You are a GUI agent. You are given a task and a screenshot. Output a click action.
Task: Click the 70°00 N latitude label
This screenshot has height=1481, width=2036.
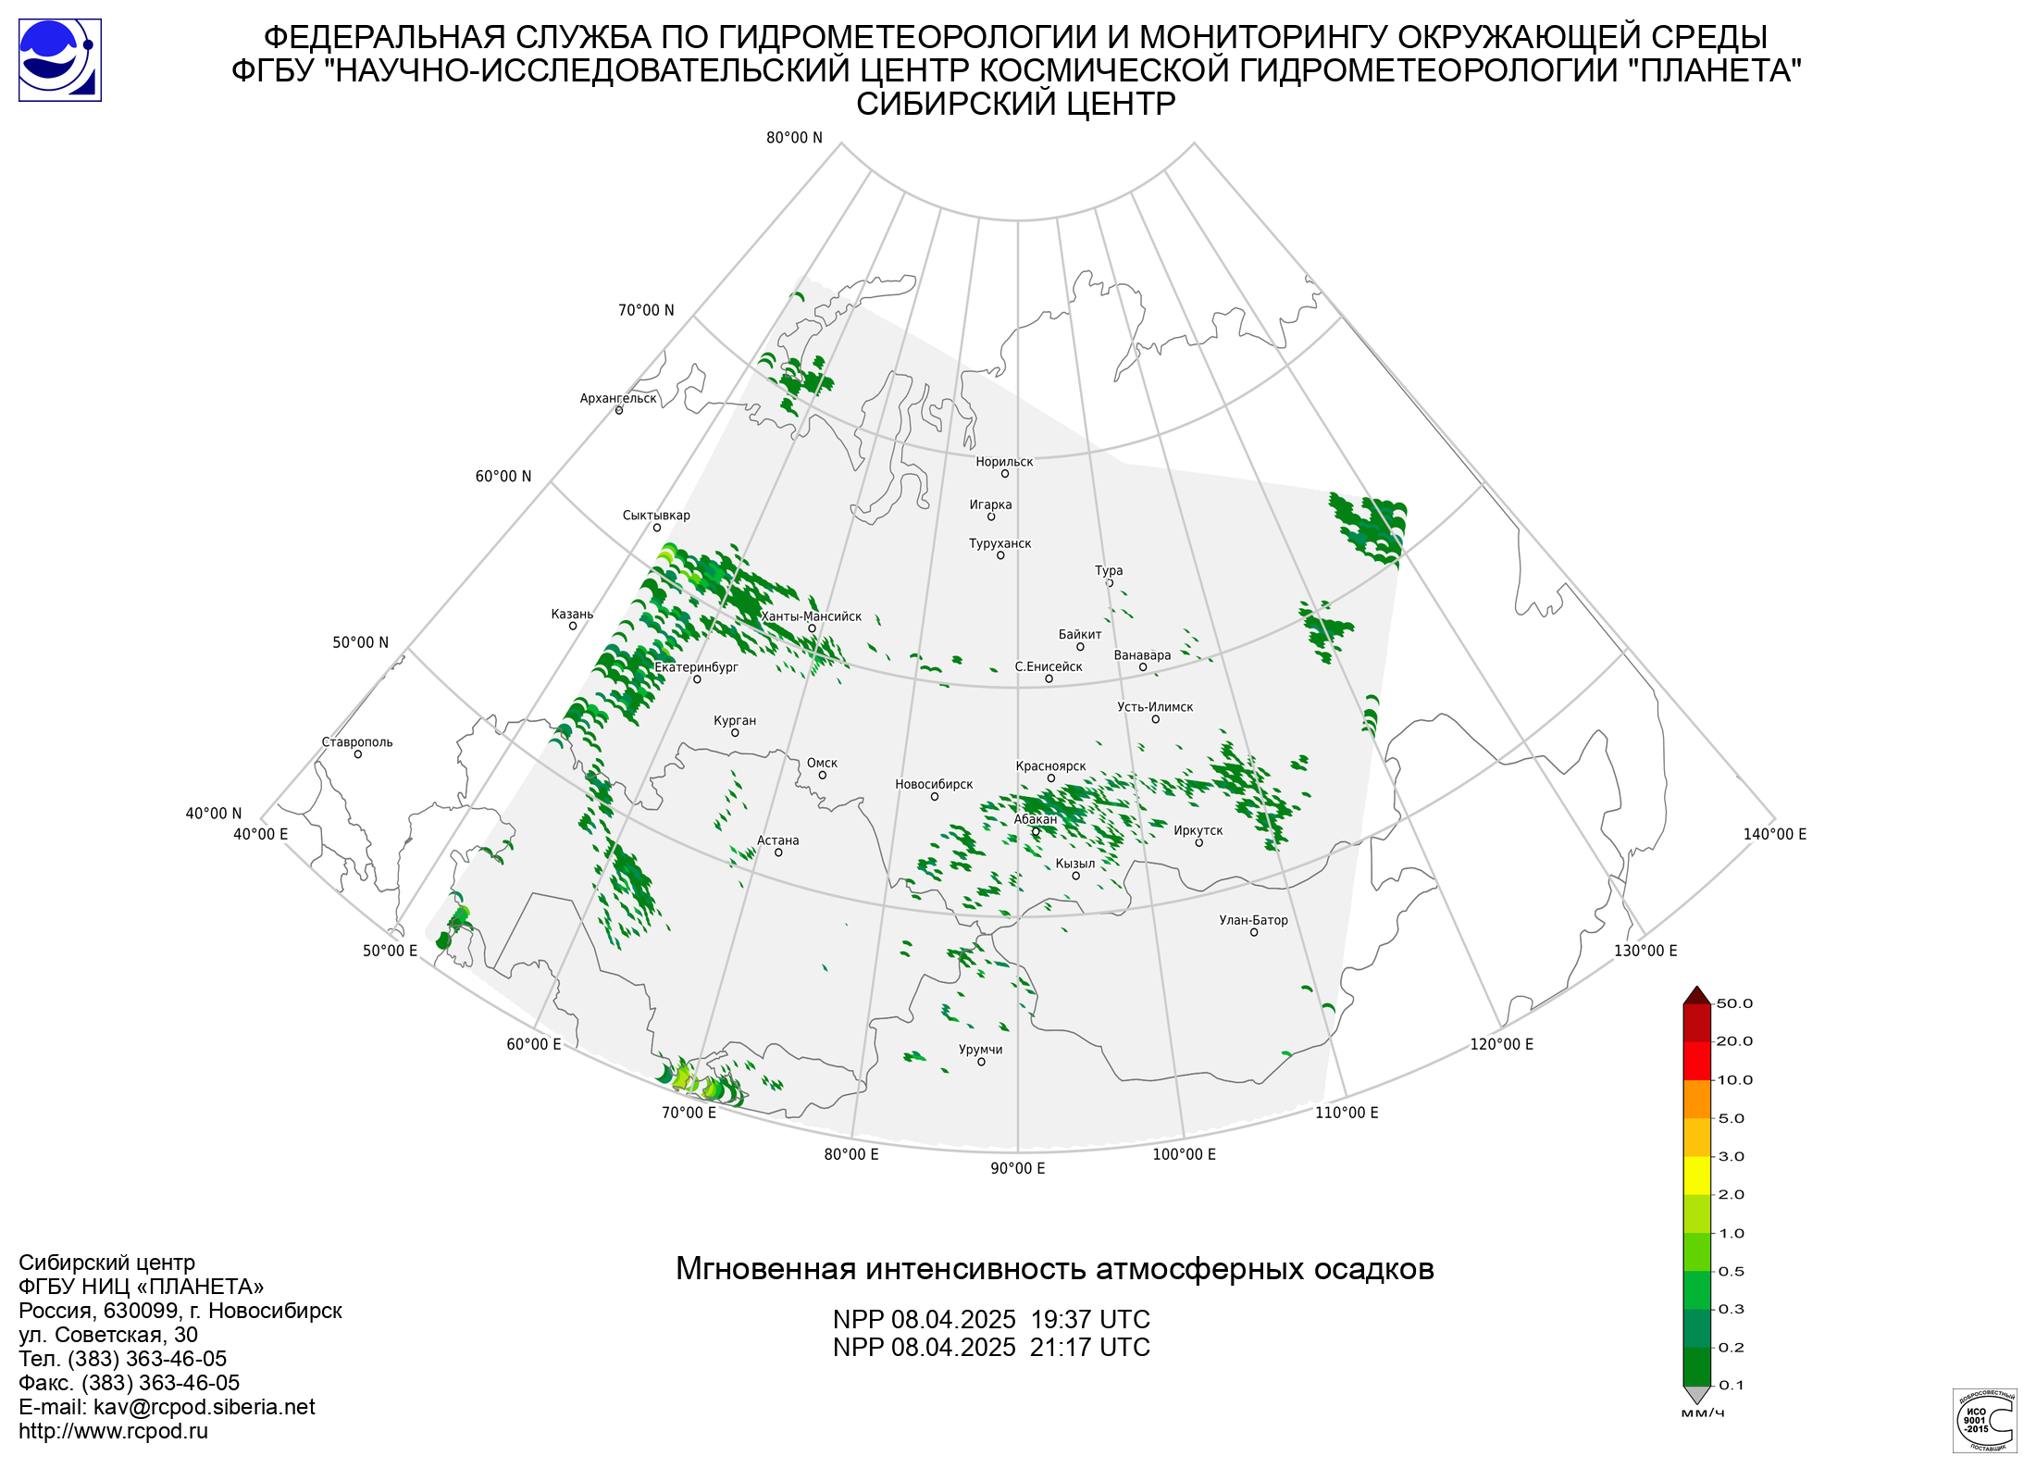(646, 311)
